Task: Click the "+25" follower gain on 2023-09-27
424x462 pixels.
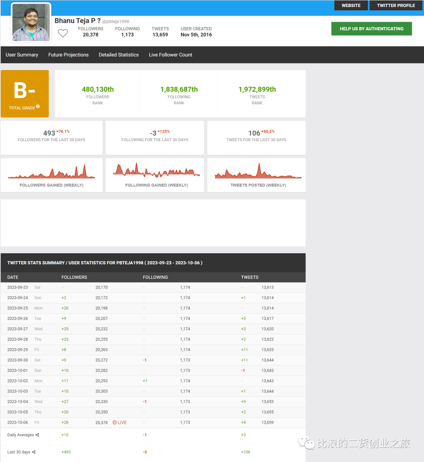Action: point(65,329)
